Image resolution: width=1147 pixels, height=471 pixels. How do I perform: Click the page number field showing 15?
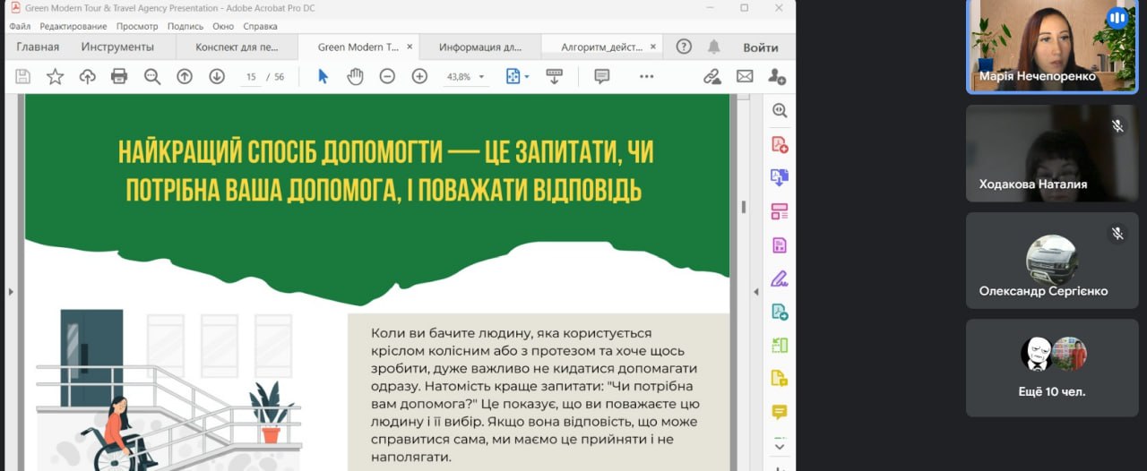[251, 77]
